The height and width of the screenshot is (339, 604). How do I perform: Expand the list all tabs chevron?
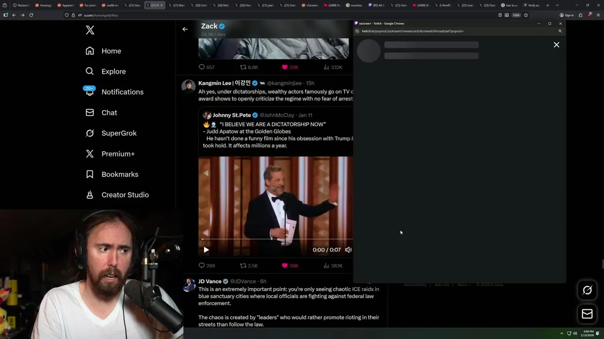(557, 5)
